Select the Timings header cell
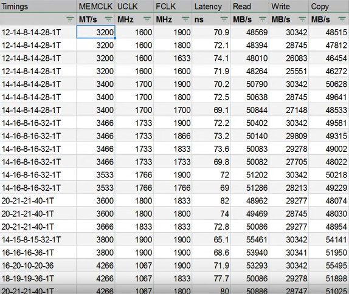The image size is (349, 294). coord(38,7)
